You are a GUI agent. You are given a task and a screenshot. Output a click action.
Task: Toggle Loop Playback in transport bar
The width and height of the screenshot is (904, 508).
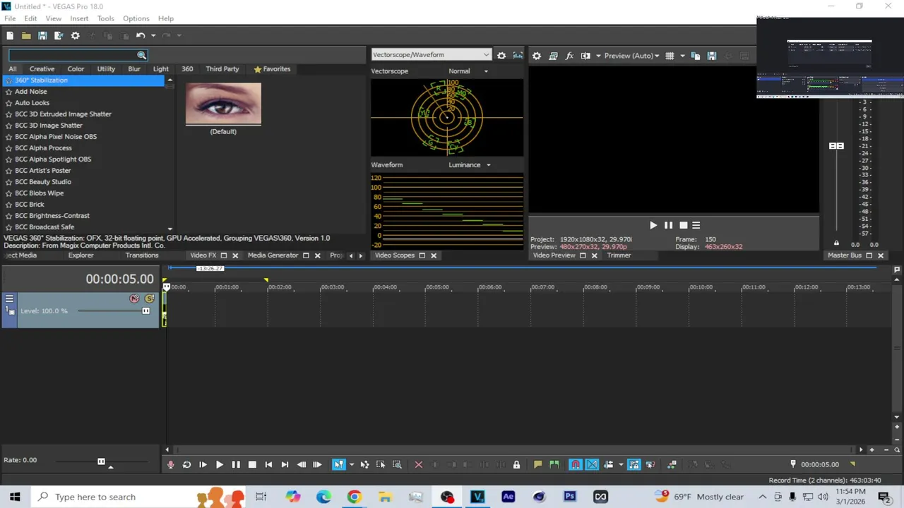pyautogui.click(x=186, y=464)
